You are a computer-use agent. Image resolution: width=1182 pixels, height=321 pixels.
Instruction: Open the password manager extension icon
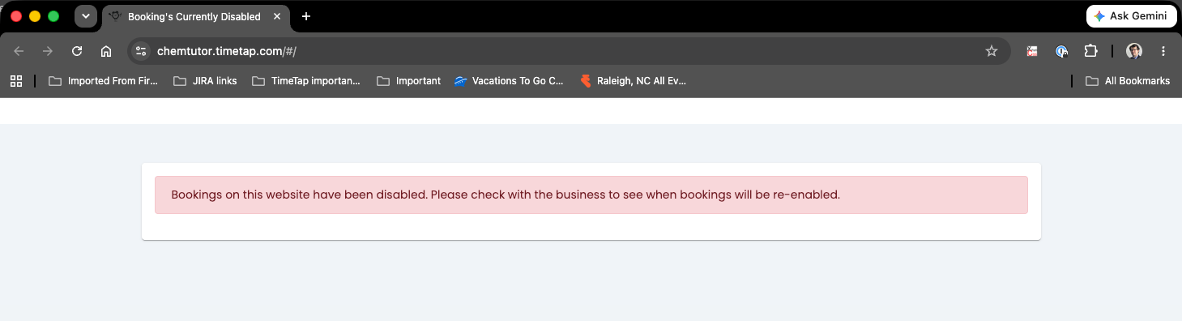(1061, 51)
